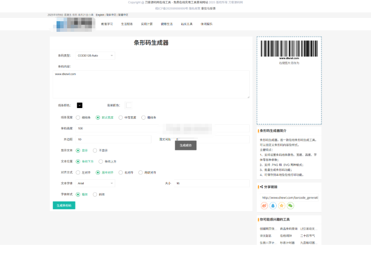Viewport: 371px width, 253px height.
Task: Share via the Weibo icon
Action: coord(264,206)
